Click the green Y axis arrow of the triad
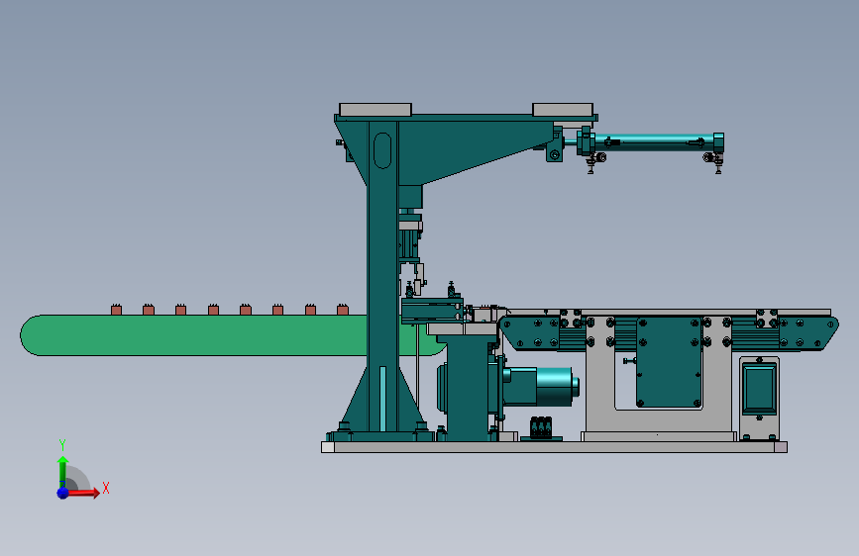Viewport: 859px width, 556px height. tap(63, 471)
